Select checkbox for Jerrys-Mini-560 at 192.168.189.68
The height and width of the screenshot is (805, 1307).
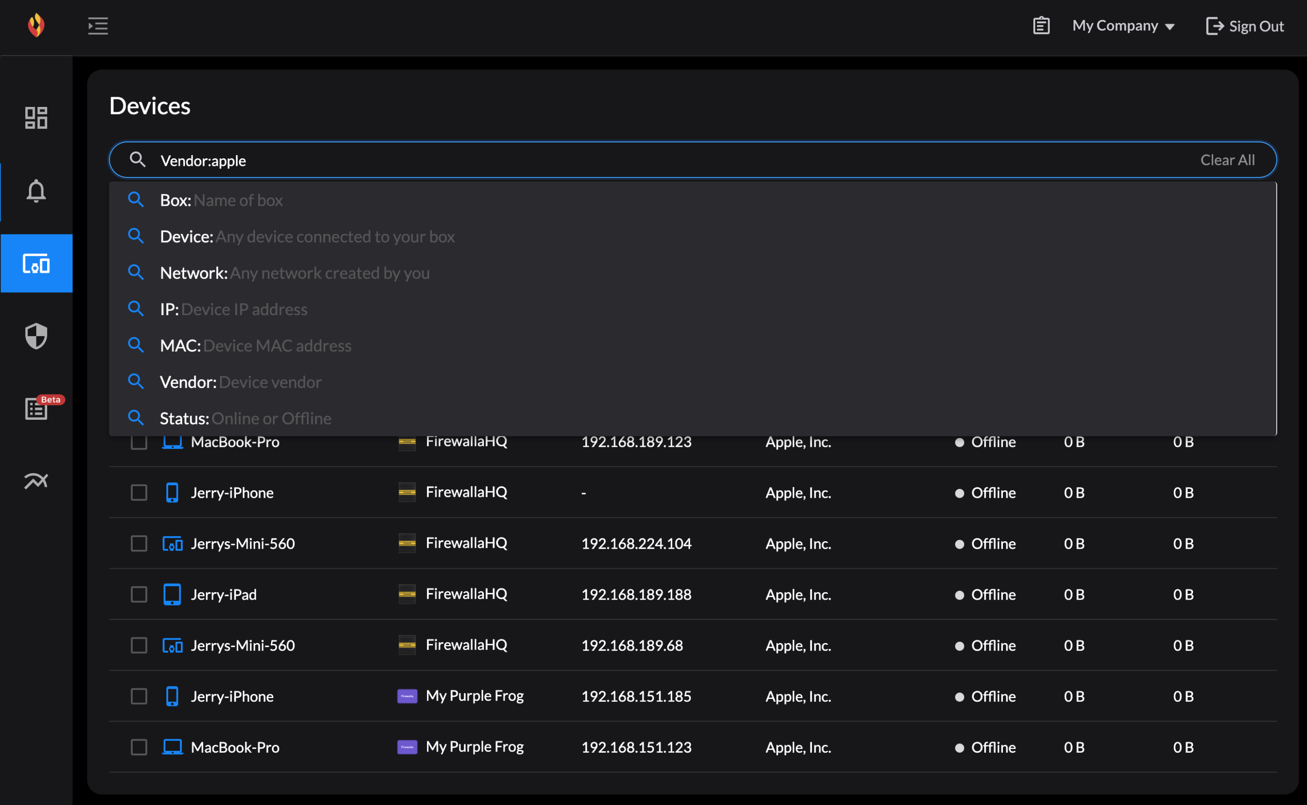tap(139, 645)
